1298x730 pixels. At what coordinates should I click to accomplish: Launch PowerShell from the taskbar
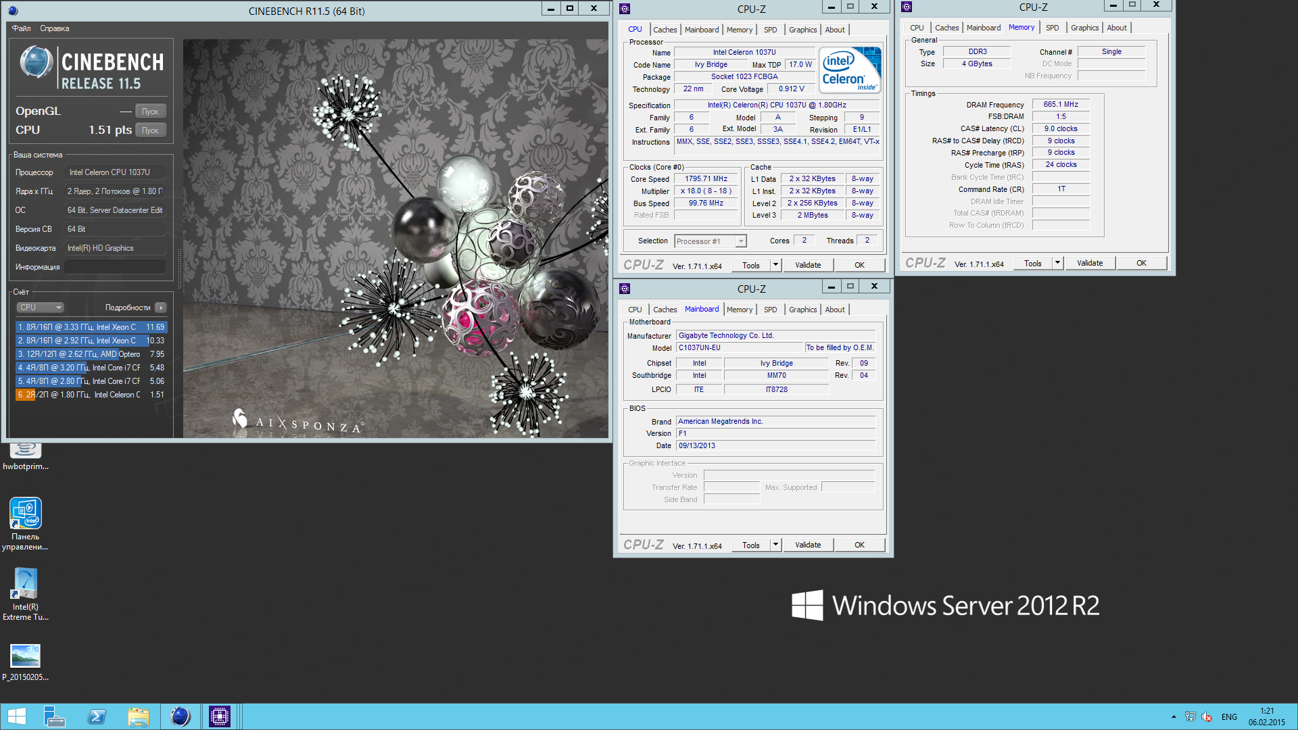tap(97, 716)
